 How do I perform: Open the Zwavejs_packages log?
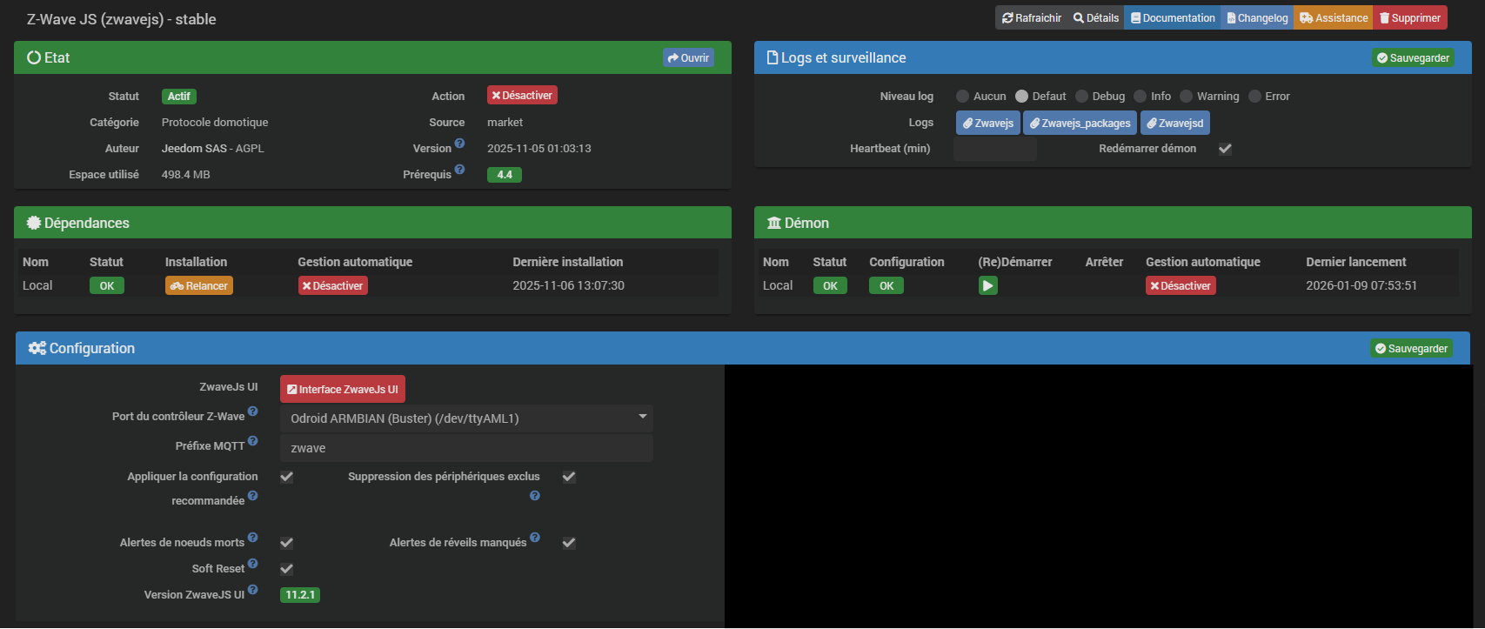coord(1080,124)
